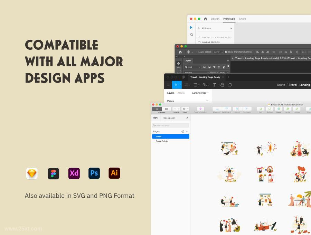This screenshot has height=235, width=311.
Task: Open Landing Page dropdown in Figma panel
Action: pos(200,93)
